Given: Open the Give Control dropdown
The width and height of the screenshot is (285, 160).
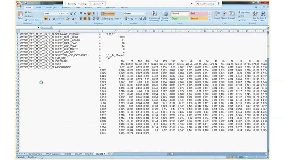Looking at the screenshot, I should tap(96, 4).
